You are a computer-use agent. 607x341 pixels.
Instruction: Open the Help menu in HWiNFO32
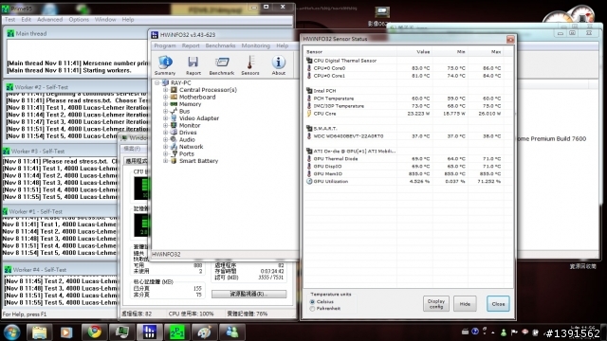point(283,45)
